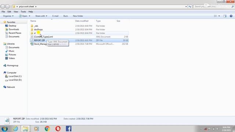Open the Videos library
The width and height of the screenshot is (235, 132).
pos(12,58)
